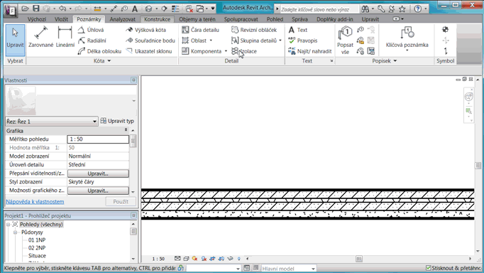Activate the Výšková kóta spot elevation tool
The width and height of the screenshot is (484, 273).
(146, 30)
